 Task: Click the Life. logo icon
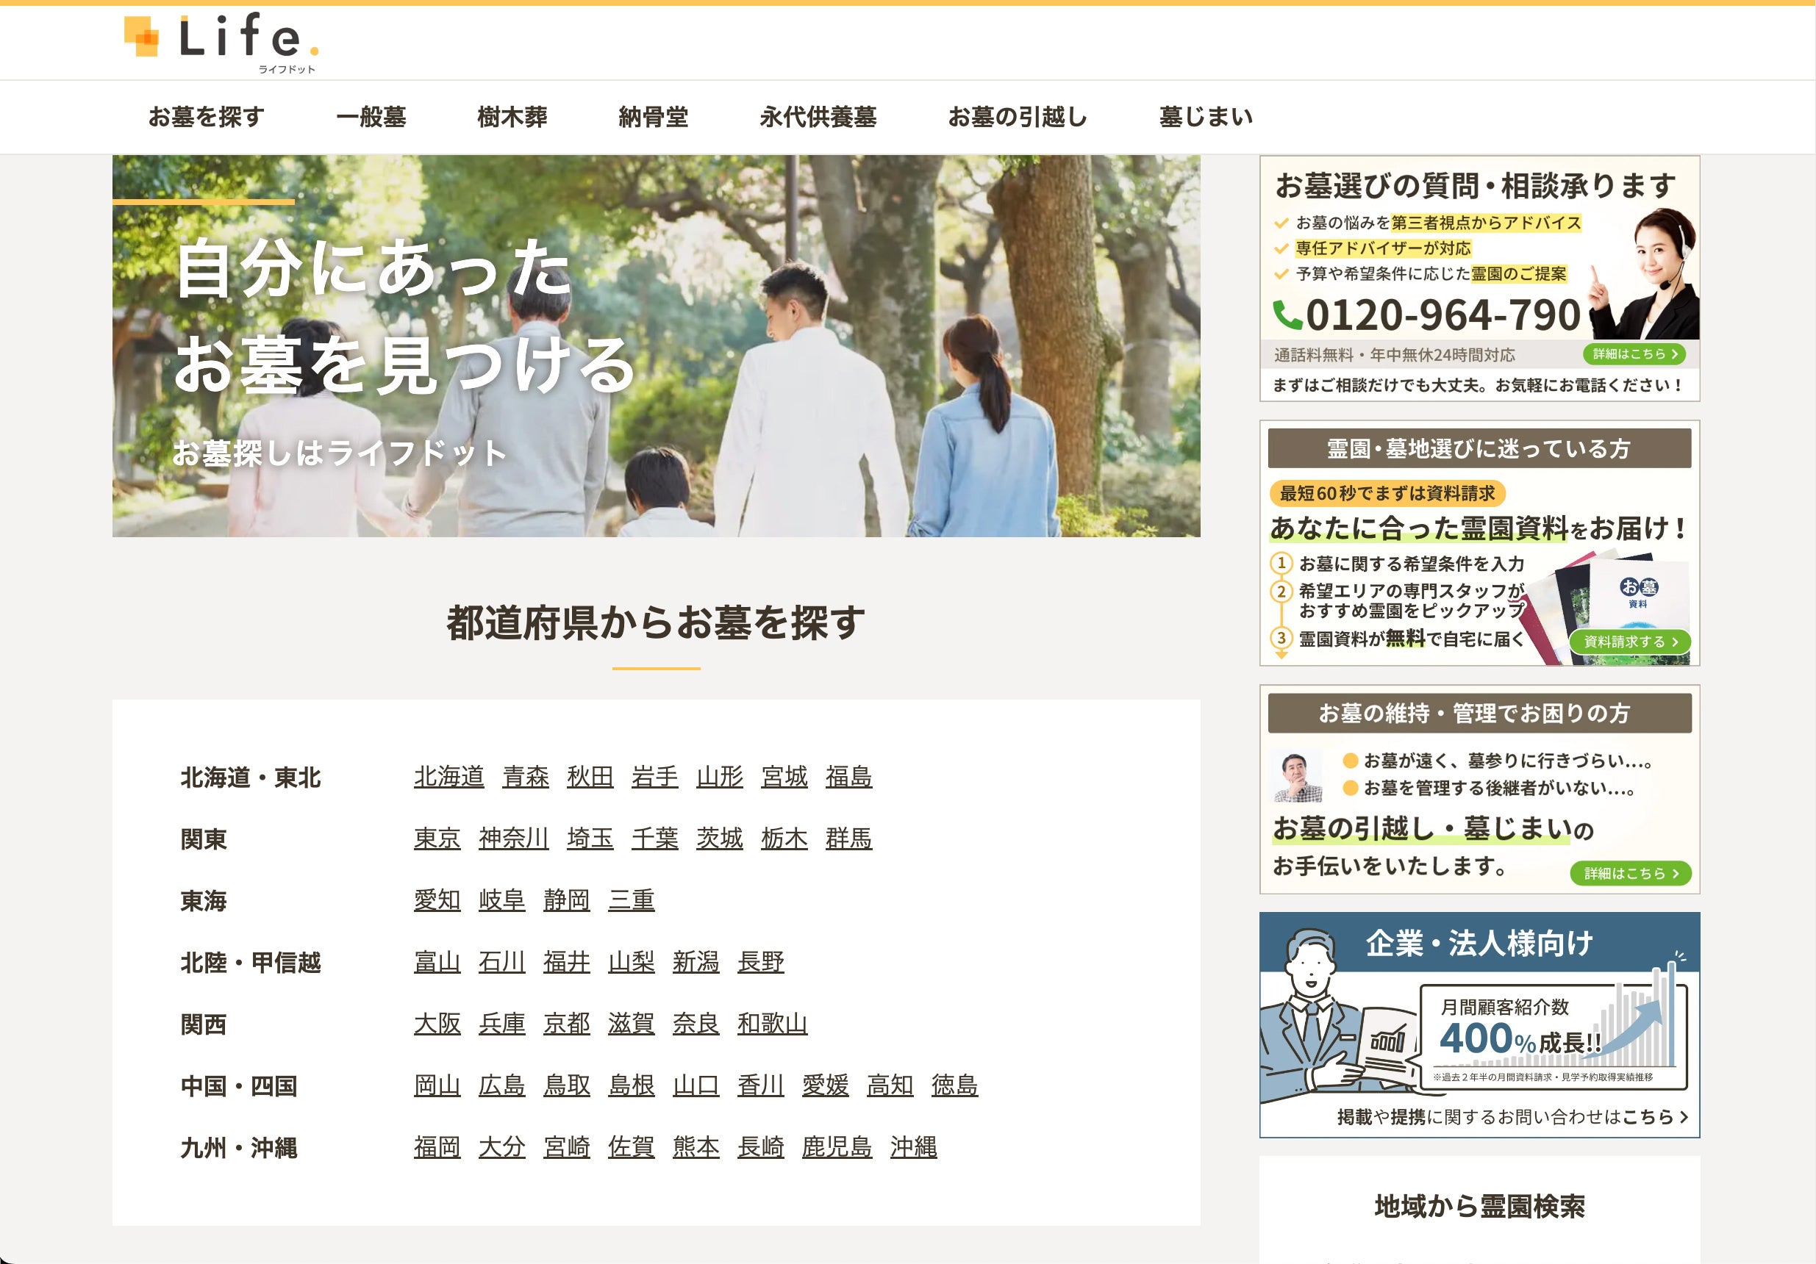[143, 37]
